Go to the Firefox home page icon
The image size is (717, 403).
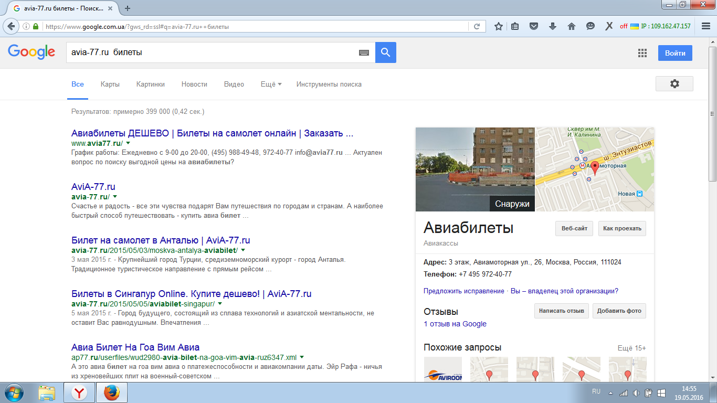pos(572,26)
